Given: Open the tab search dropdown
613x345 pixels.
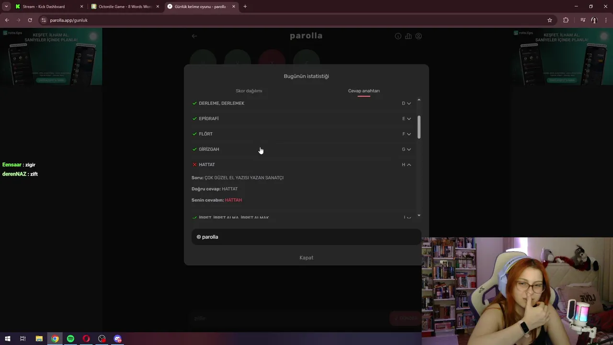Looking at the screenshot, I should [6, 7].
